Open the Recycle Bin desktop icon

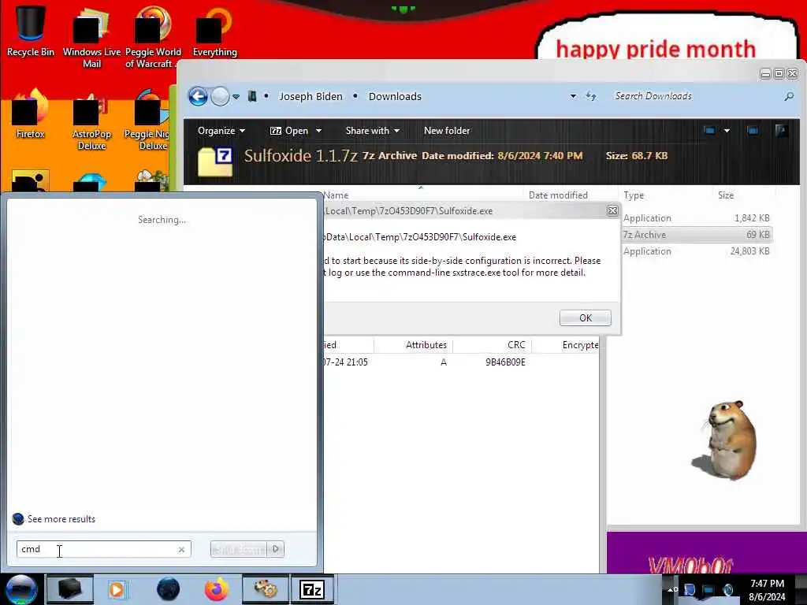(31, 30)
